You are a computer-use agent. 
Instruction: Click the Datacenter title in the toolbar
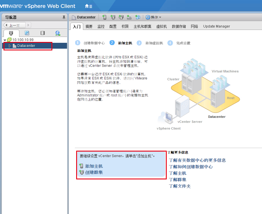tap(86, 17)
